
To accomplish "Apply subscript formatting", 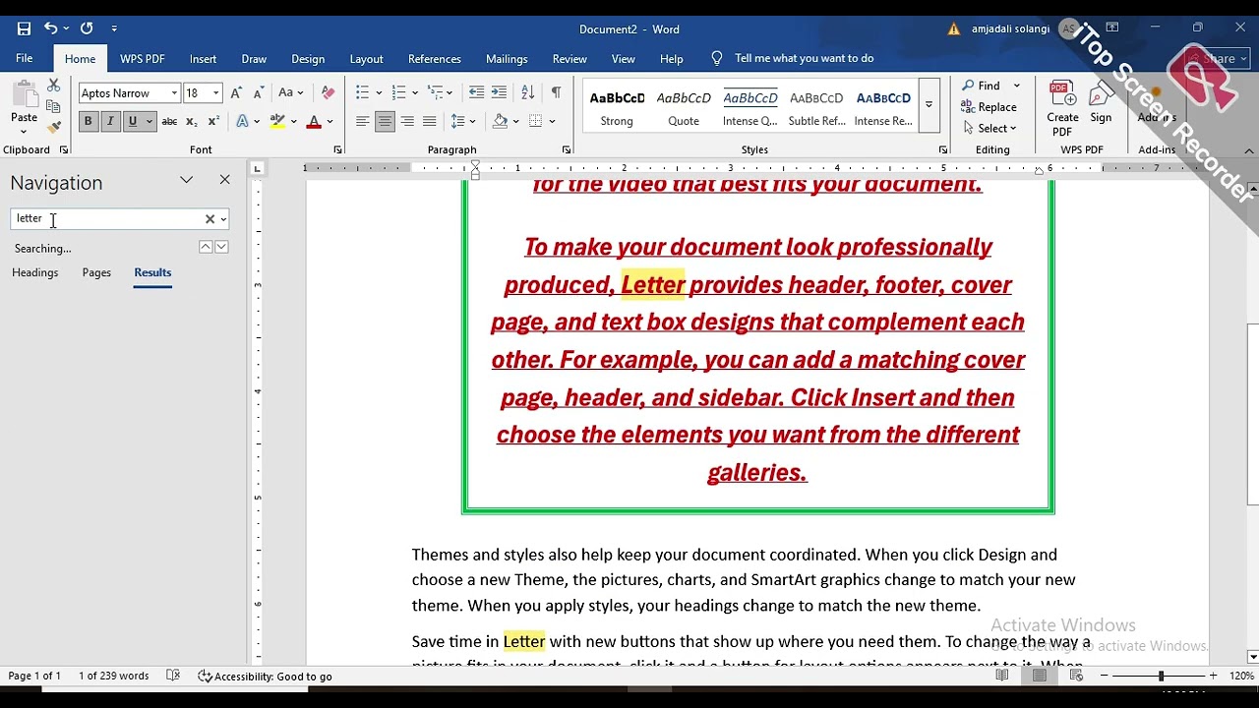I will pyautogui.click(x=192, y=122).
